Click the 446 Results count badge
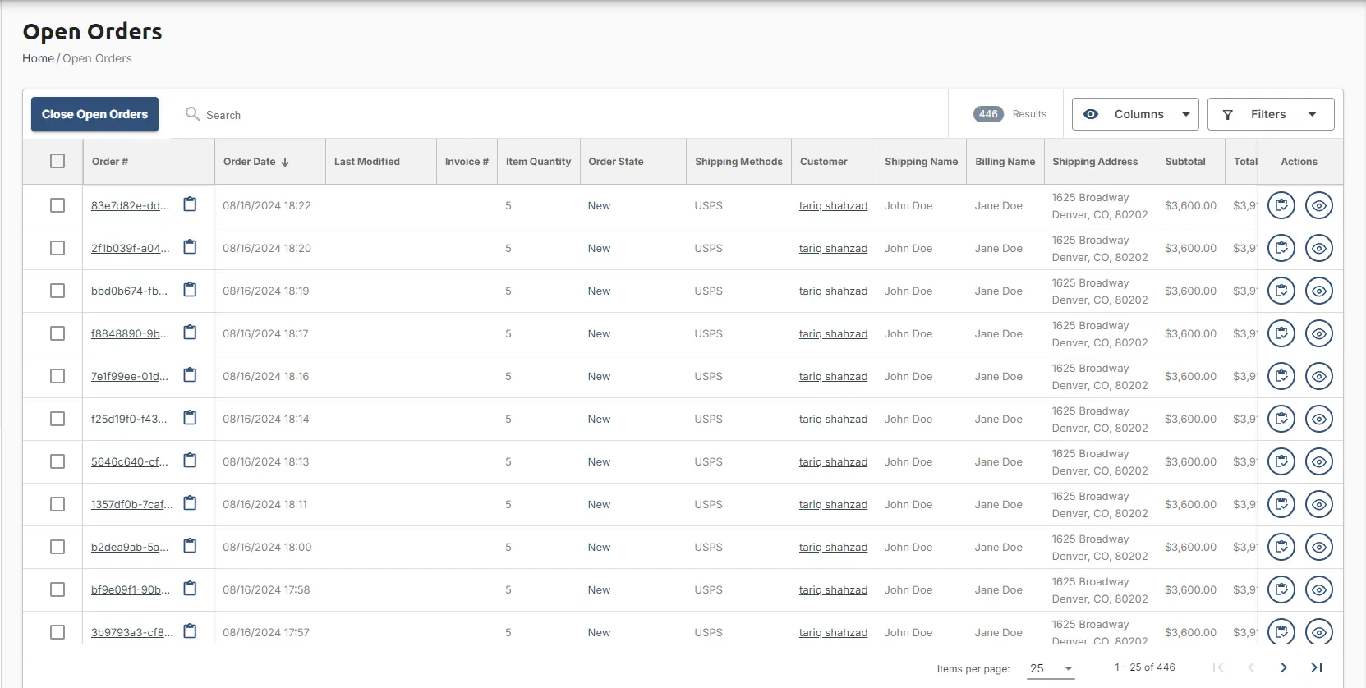 (988, 114)
